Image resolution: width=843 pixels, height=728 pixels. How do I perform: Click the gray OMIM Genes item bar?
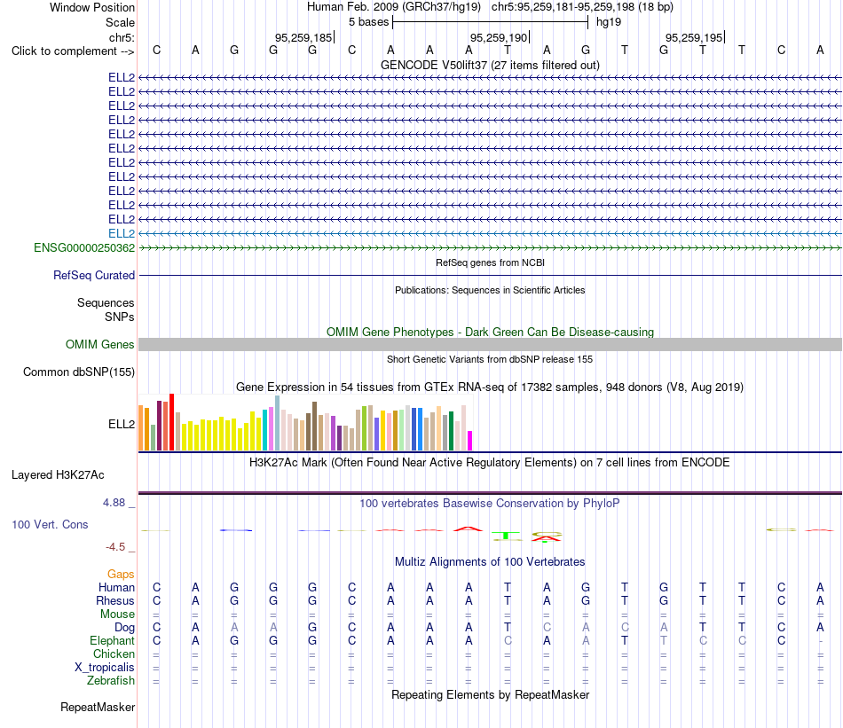tap(490, 344)
